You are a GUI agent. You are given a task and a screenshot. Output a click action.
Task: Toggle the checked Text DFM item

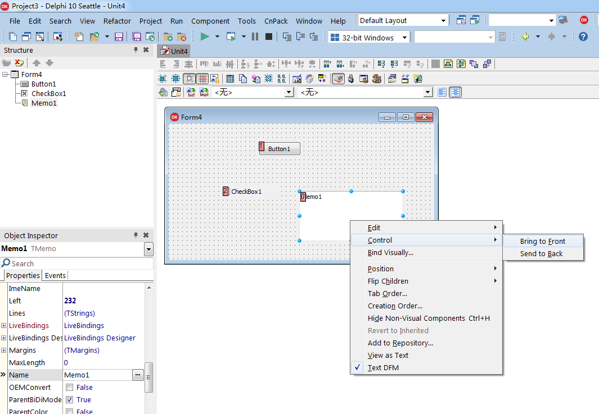[x=426, y=367]
